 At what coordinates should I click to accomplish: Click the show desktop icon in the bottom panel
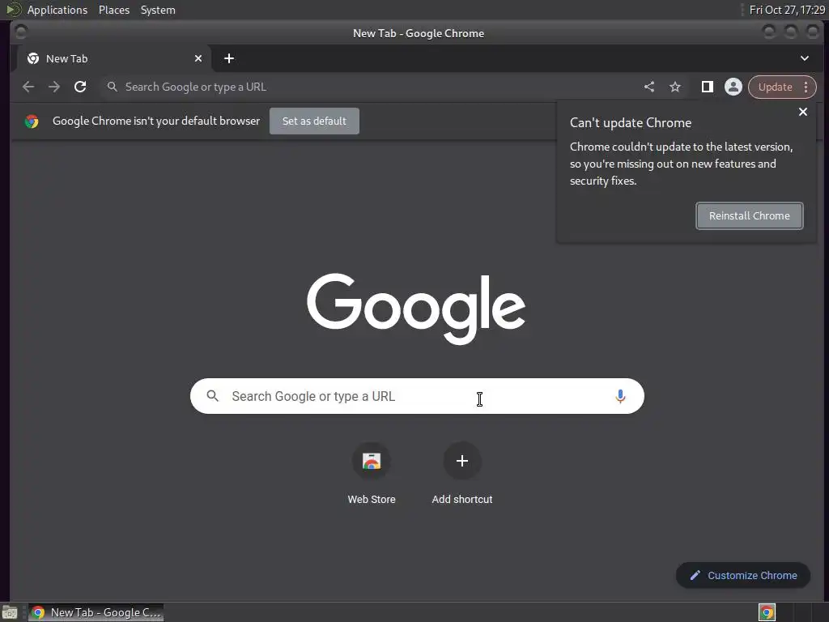point(10,612)
